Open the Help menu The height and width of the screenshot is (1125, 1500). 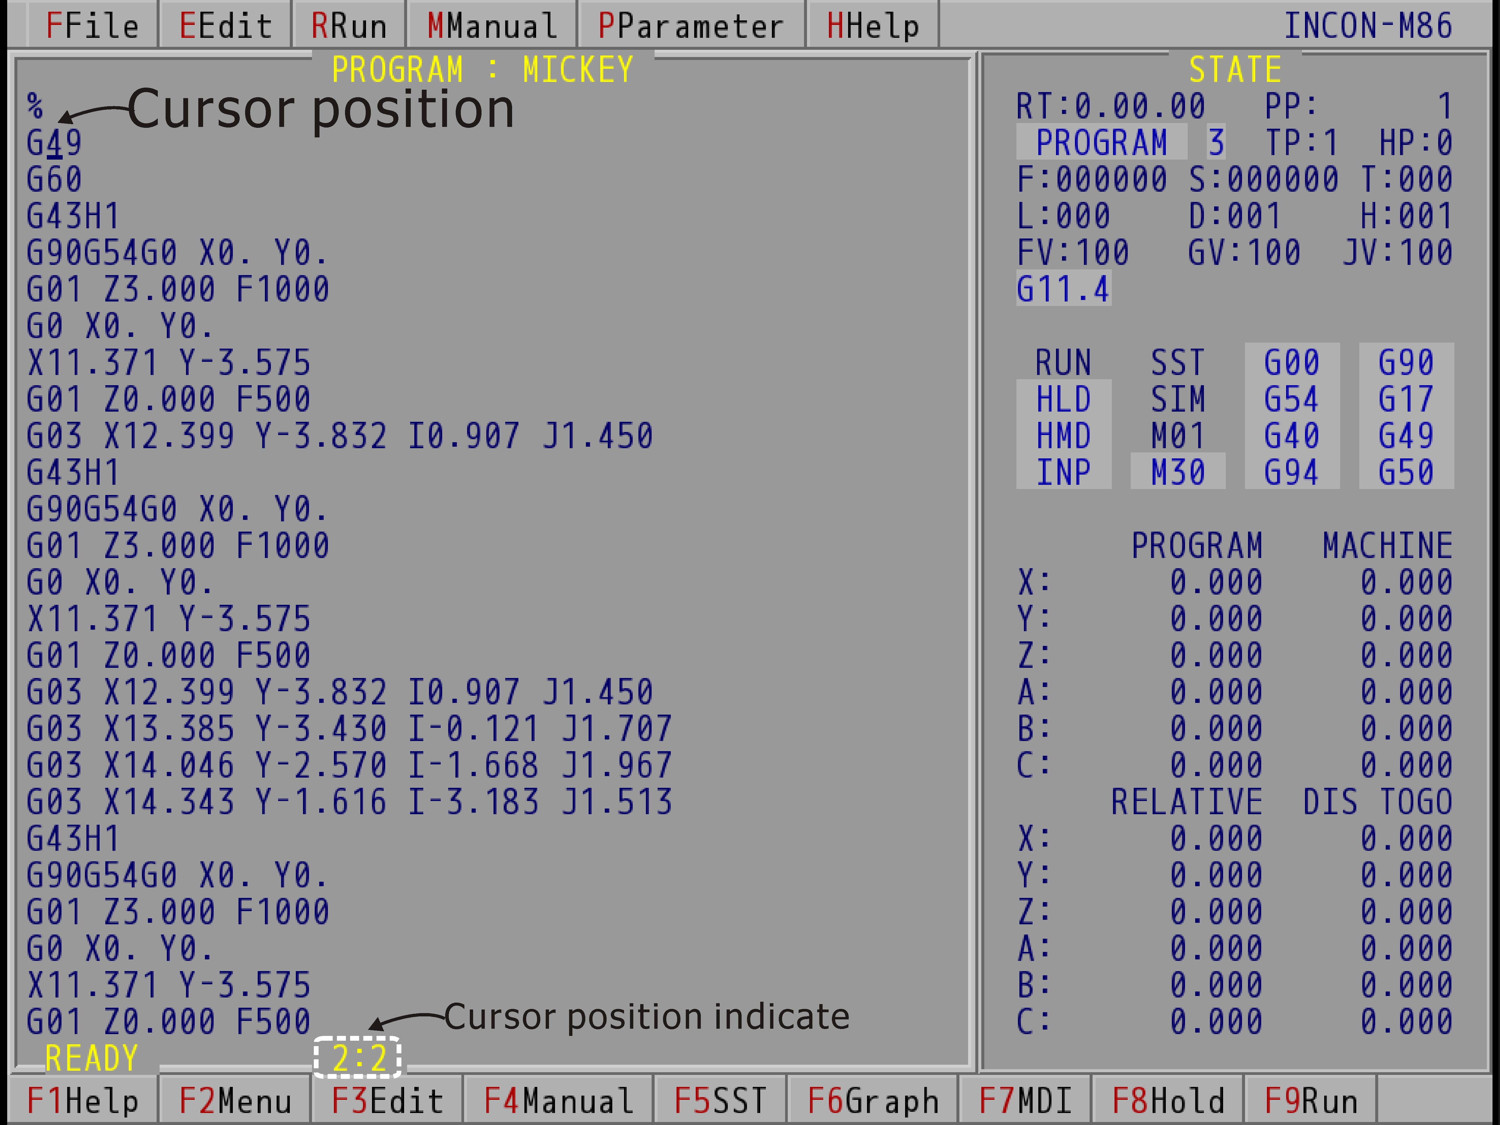click(x=873, y=26)
